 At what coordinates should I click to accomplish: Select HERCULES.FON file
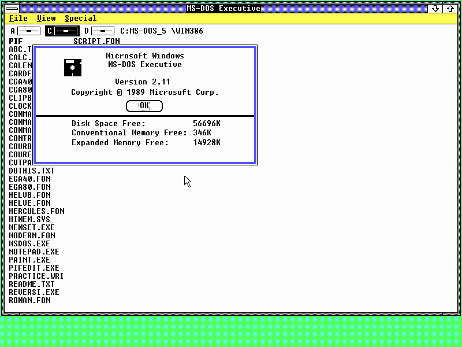pos(36,211)
